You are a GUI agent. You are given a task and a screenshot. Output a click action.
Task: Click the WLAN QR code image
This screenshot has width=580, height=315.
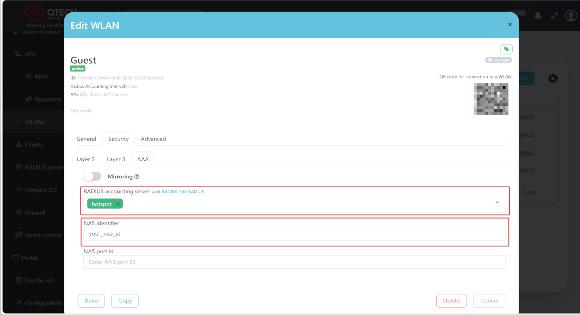click(491, 99)
